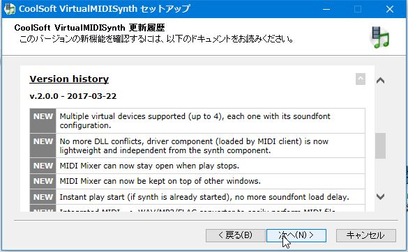Click the gray scrollbar thumb

click(x=380, y=145)
